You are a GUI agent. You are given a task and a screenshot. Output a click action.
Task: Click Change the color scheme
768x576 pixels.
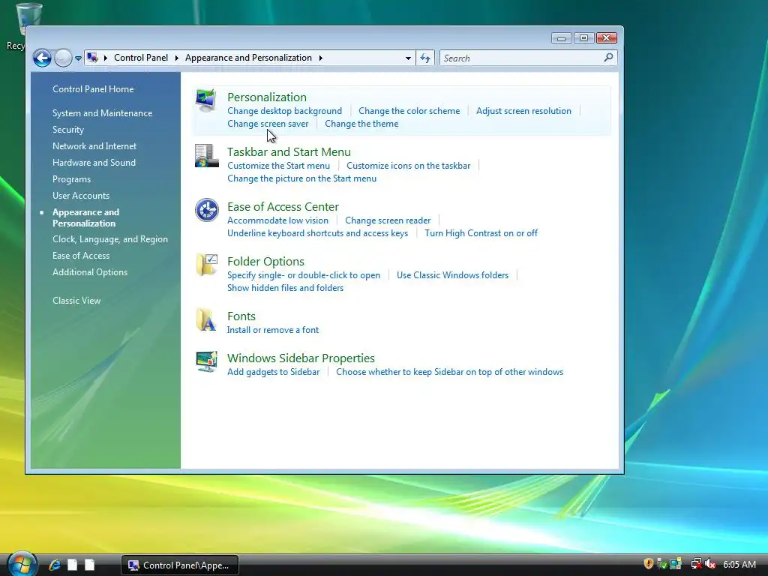pyautogui.click(x=409, y=111)
